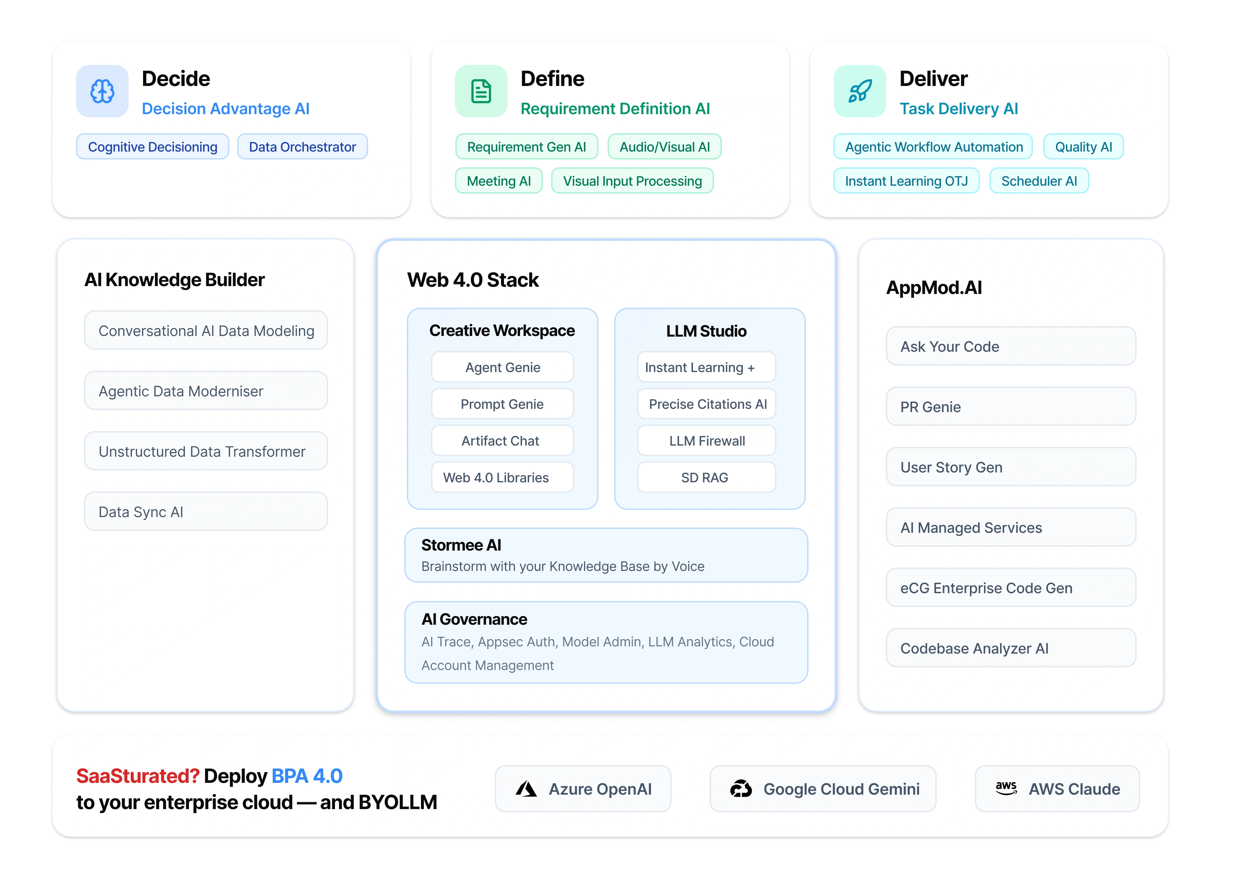
Task: Click the Define document icon
Action: pyautogui.click(x=481, y=91)
